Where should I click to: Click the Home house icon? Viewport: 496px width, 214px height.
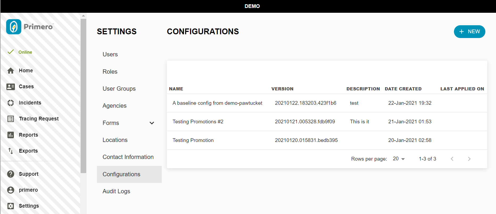coord(11,70)
